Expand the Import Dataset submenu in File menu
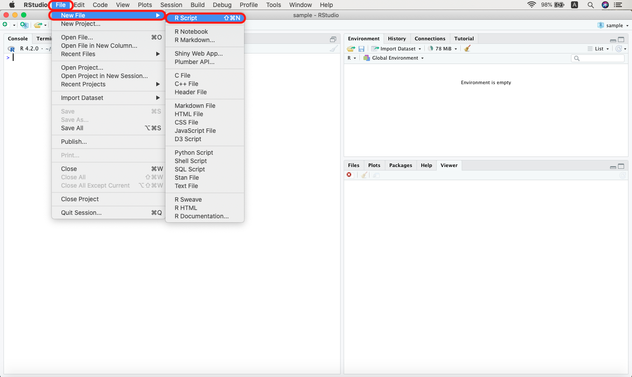This screenshot has width=632, height=377. (108, 98)
